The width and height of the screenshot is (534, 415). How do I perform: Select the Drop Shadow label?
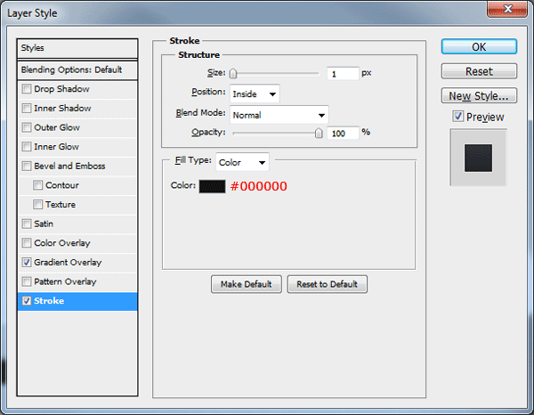61,89
